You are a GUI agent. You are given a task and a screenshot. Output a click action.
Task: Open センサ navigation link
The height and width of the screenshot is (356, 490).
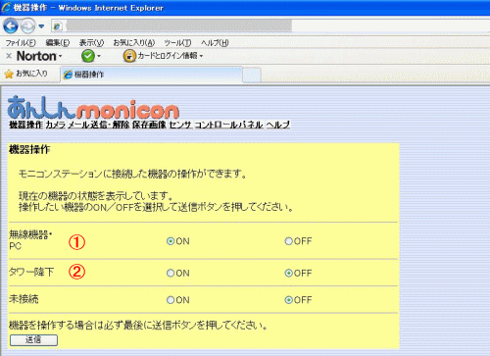180,125
